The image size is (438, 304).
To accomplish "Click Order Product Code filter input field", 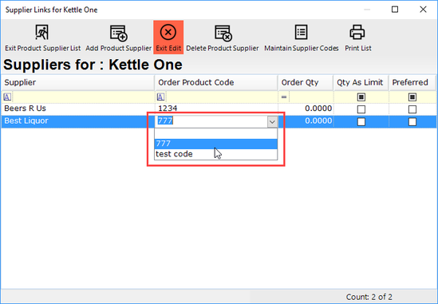I will coord(222,97).
